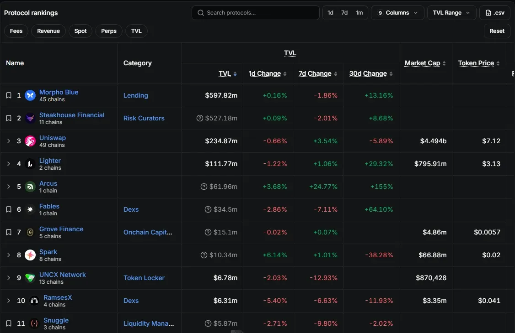Open the Morpho Blue protocol link

[59, 92]
